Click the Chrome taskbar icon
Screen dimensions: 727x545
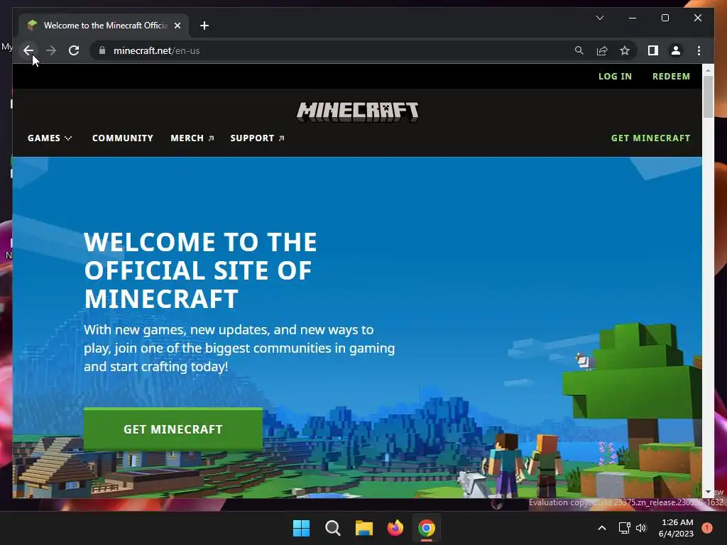427,528
